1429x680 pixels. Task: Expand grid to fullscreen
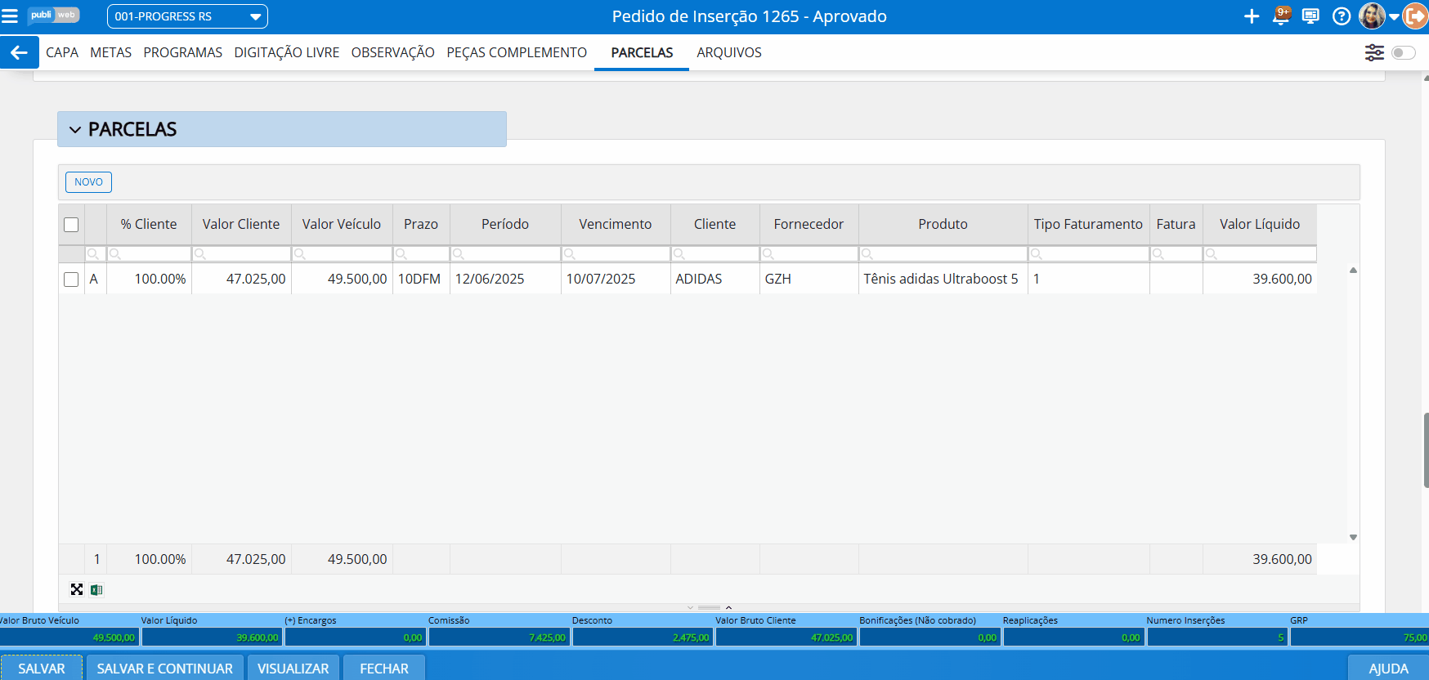pos(77,590)
